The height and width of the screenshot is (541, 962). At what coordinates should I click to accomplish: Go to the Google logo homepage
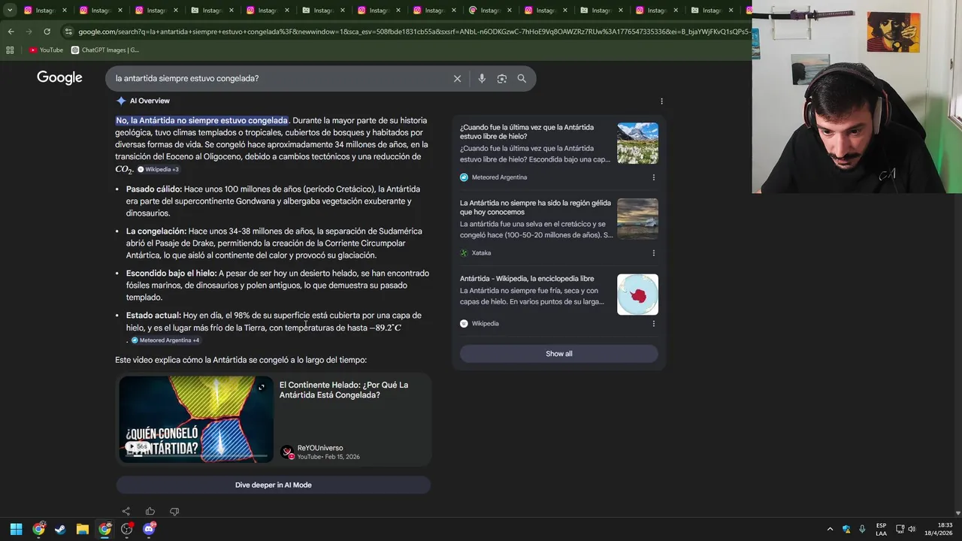pos(59,77)
